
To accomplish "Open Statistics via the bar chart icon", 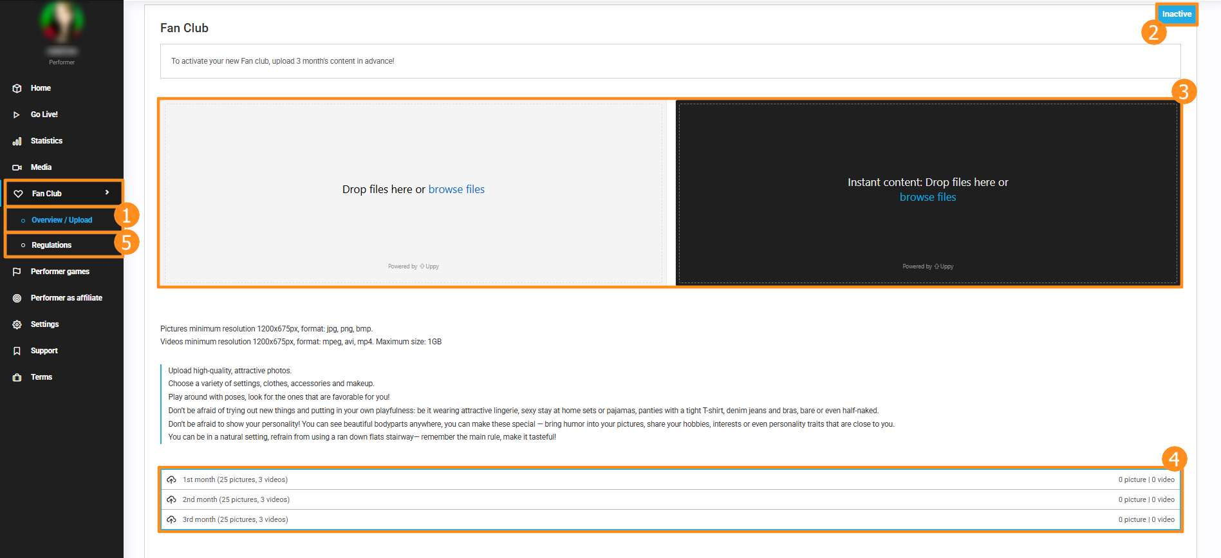I will pyautogui.click(x=17, y=141).
